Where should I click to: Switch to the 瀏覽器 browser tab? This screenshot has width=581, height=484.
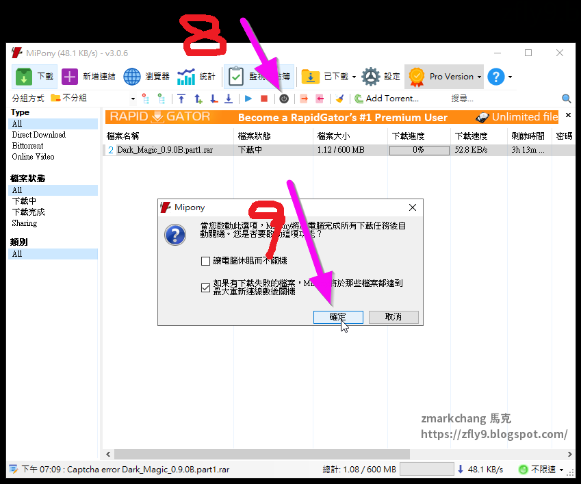click(x=146, y=77)
